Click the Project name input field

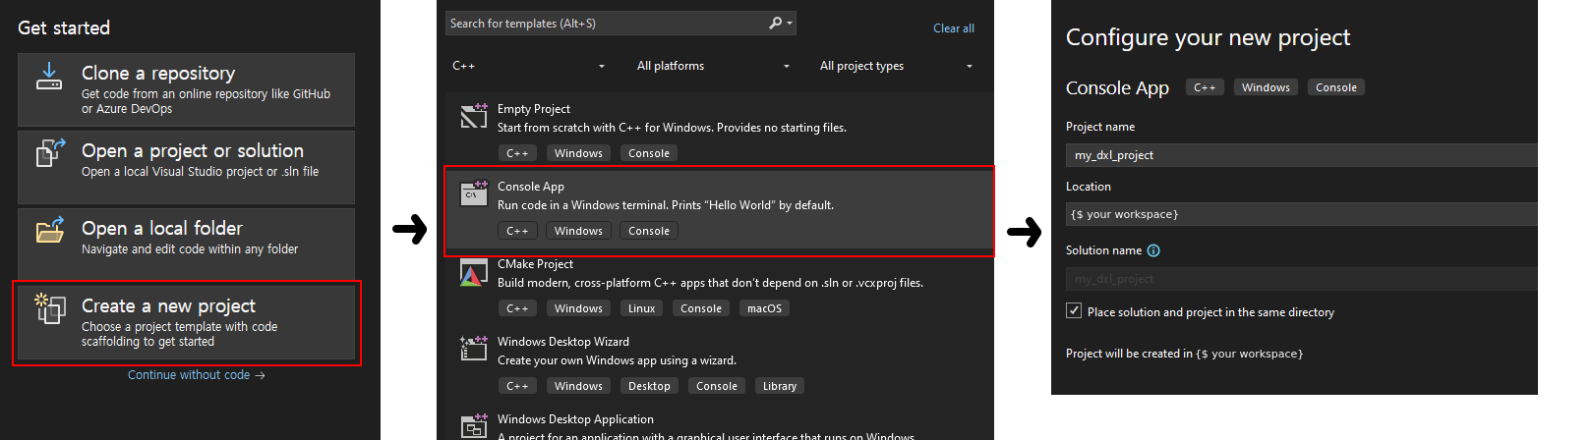[1300, 155]
